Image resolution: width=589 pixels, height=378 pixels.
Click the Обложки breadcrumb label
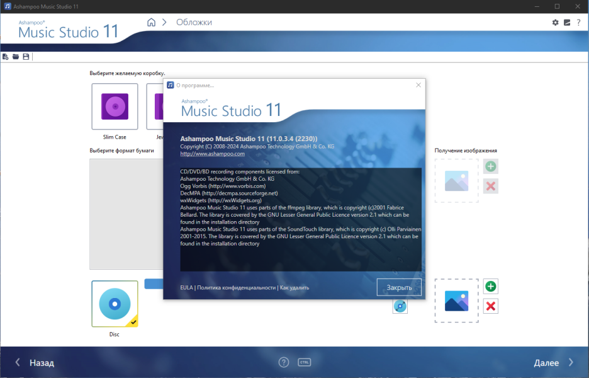click(x=194, y=22)
